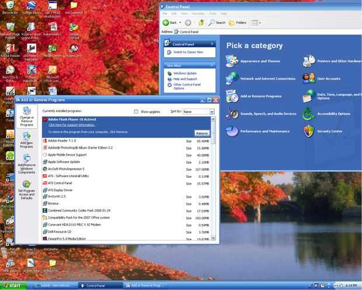Screen dimensions: 362x290
Task: Open the Microsoft Office Outlook desktop icon
Action: 53,74
